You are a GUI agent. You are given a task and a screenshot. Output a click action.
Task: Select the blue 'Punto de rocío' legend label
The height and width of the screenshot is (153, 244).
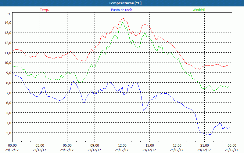[x=121, y=10]
